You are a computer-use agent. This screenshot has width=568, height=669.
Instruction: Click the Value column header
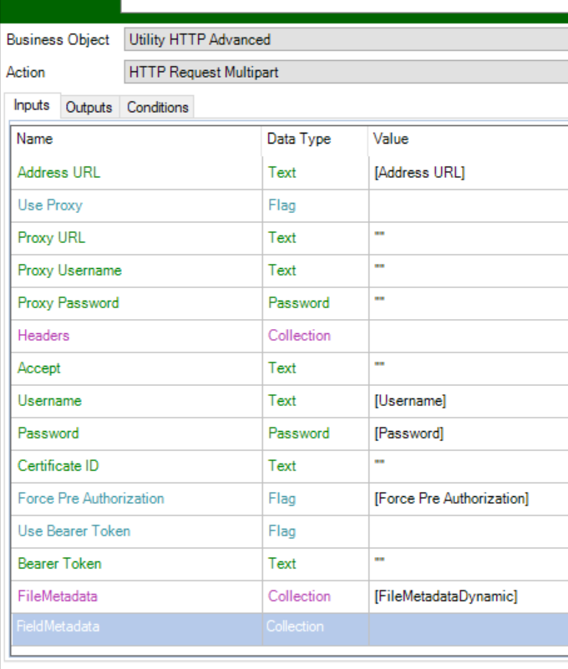pyautogui.click(x=390, y=139)
